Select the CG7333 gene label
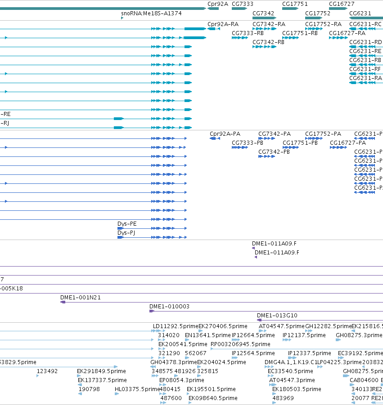383x405 pixels. [243, 4]
